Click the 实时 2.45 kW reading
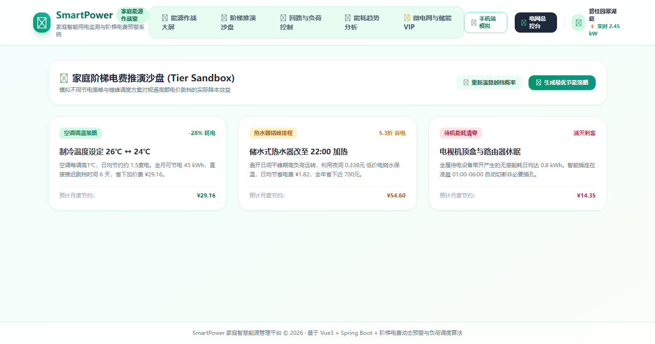Screen dimensions: 655x344 point(604,30)
